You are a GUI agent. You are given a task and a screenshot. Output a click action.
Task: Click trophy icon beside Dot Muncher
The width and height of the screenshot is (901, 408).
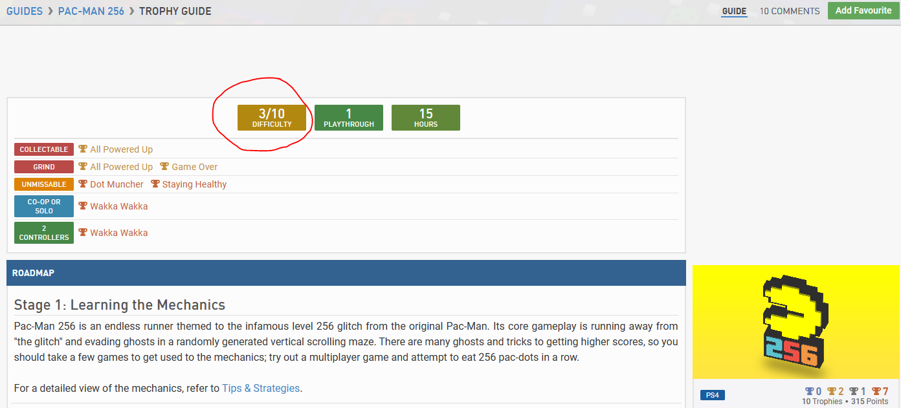83,184
